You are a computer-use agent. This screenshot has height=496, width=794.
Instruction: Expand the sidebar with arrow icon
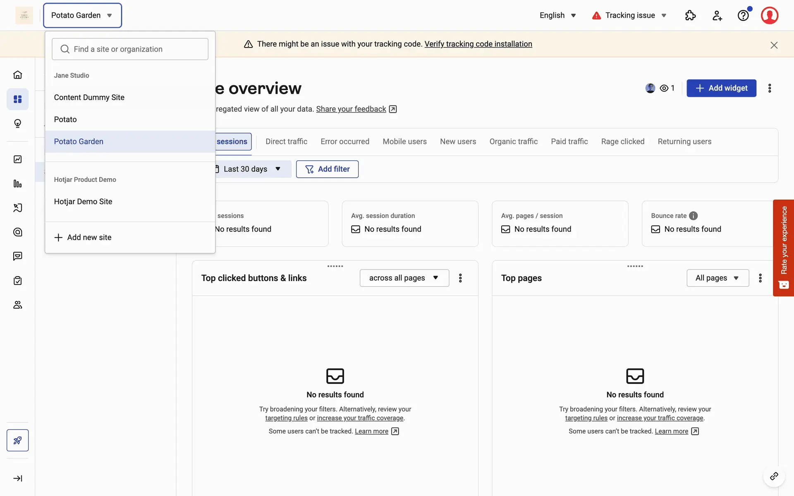coord(17,478)
